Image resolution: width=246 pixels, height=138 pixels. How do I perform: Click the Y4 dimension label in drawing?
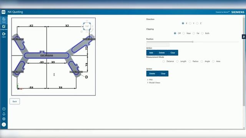point(86,64)
